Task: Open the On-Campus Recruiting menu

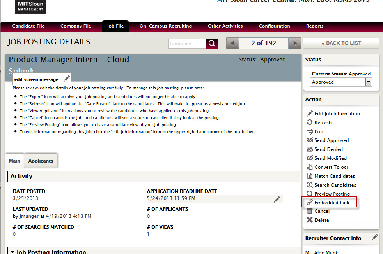Action: tap(166, 26)
